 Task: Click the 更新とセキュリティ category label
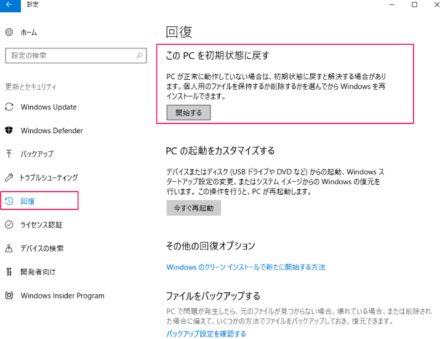pyautogui.click(x=31, y=87)
